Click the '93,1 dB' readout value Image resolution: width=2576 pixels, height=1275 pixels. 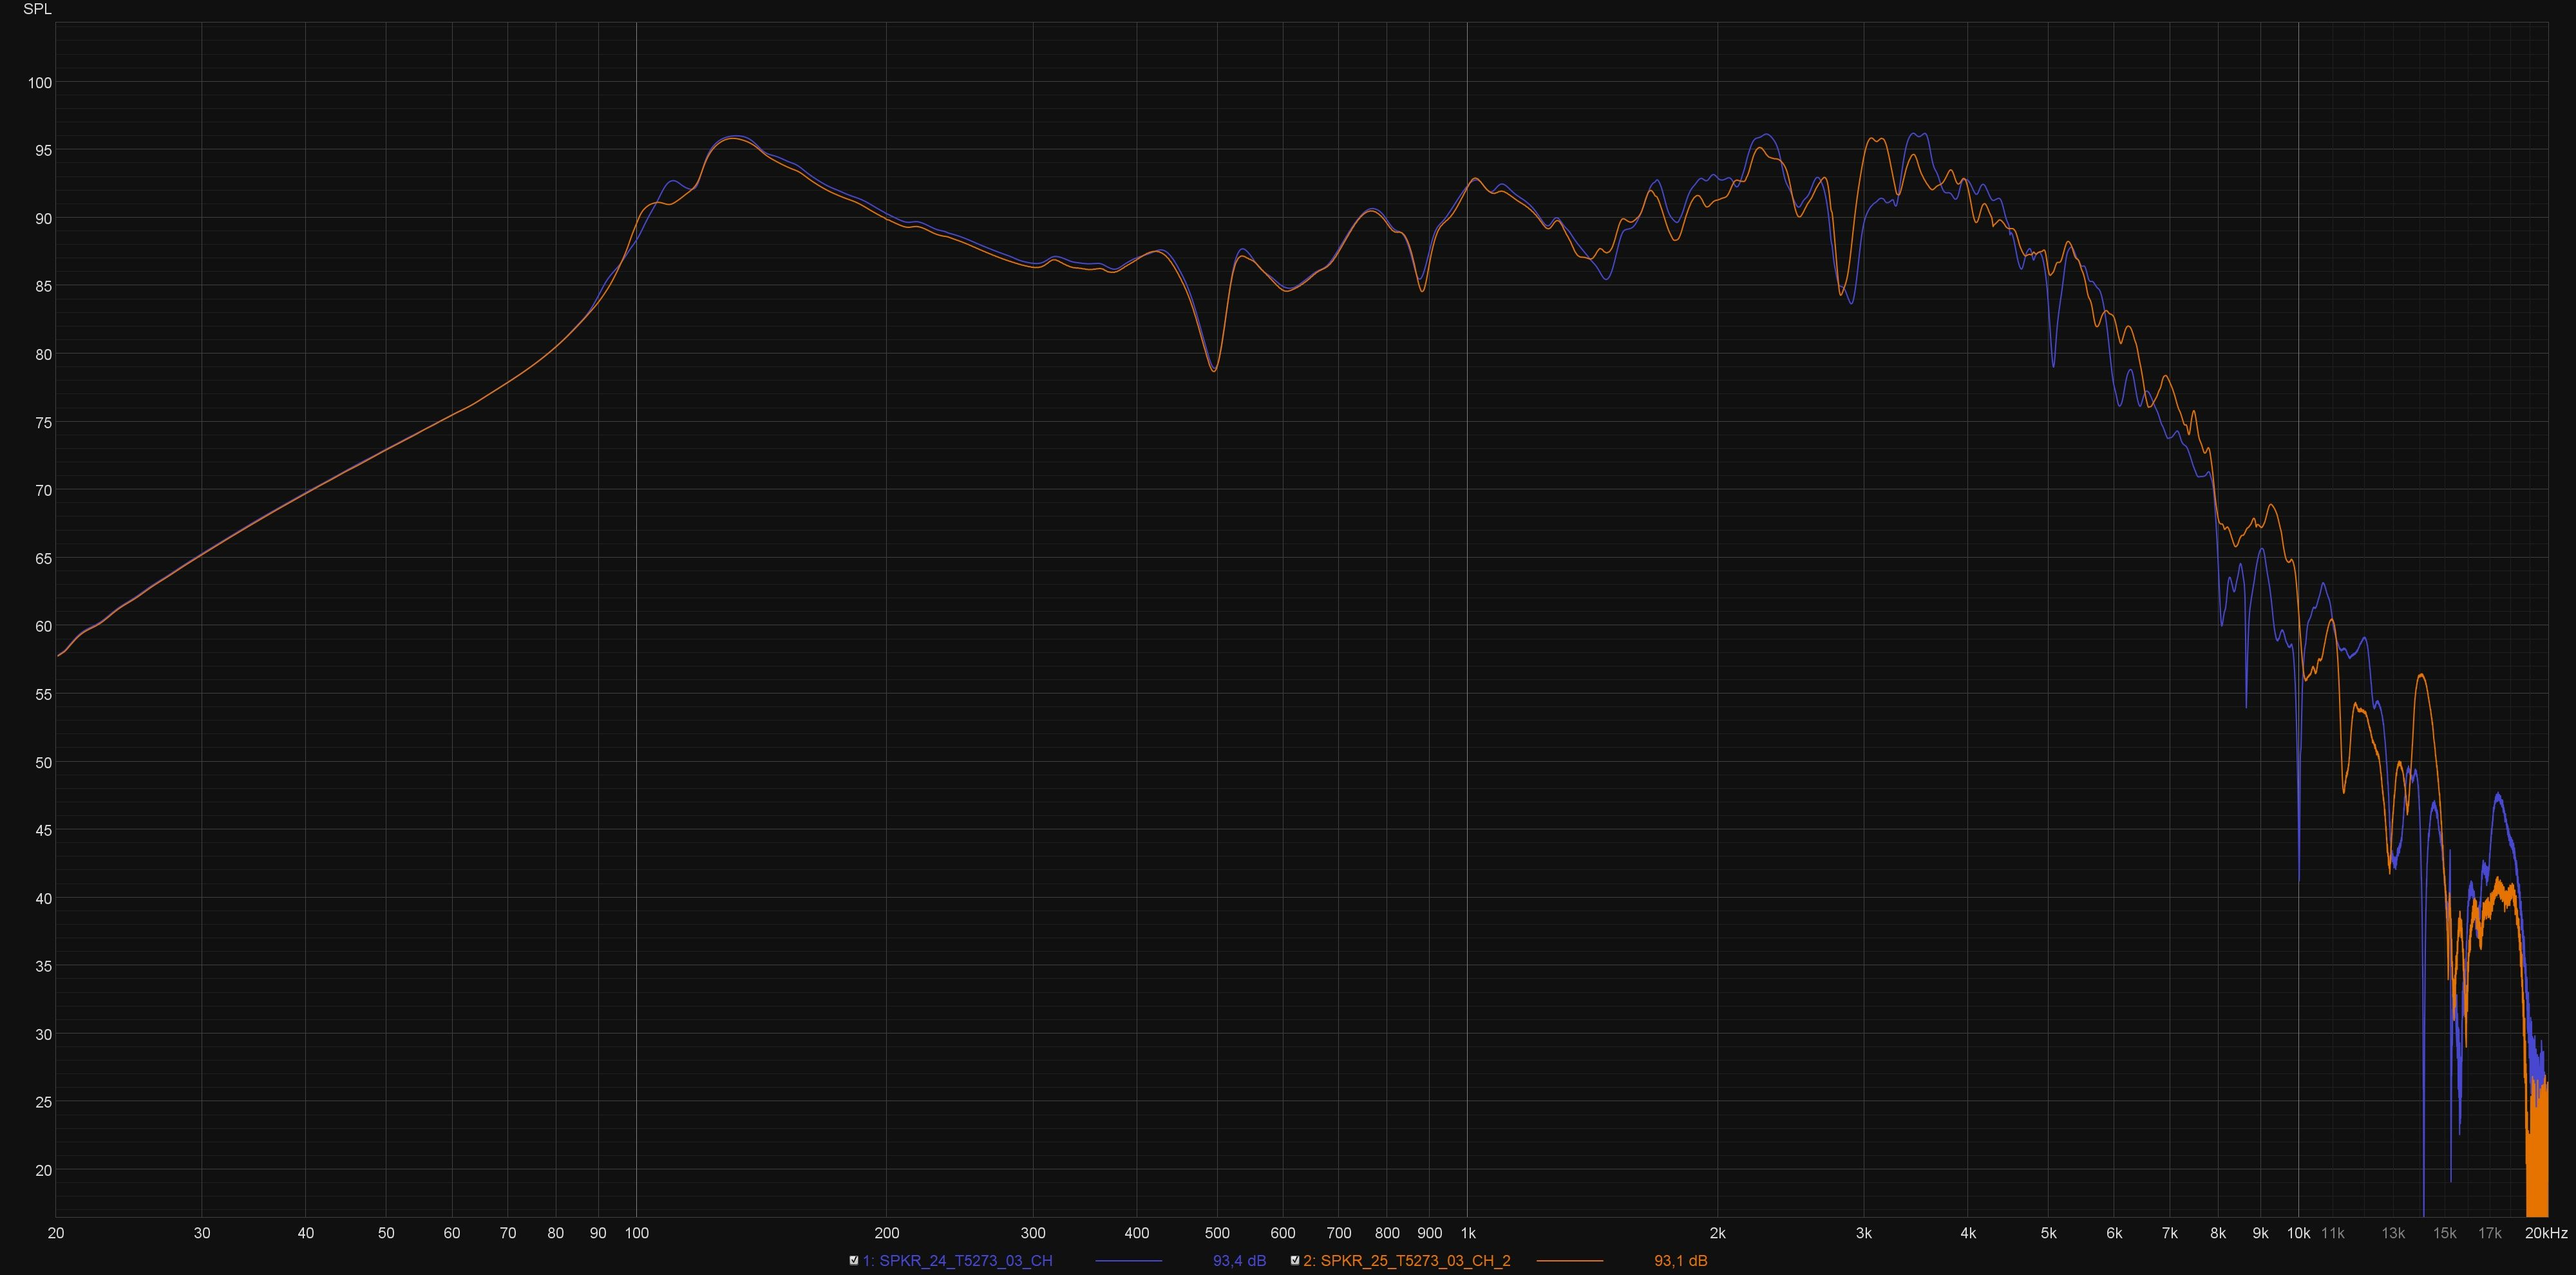(x=1680, y=1260)
